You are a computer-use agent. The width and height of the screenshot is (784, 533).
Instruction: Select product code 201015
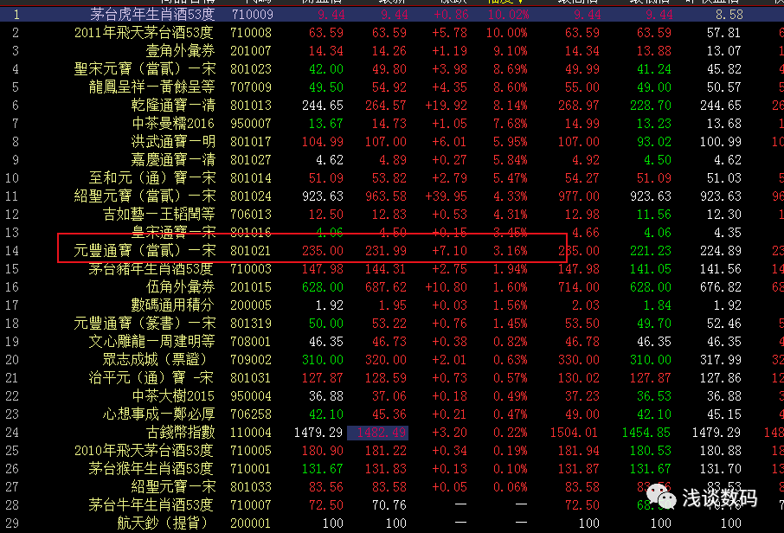(x=251, y=287)
